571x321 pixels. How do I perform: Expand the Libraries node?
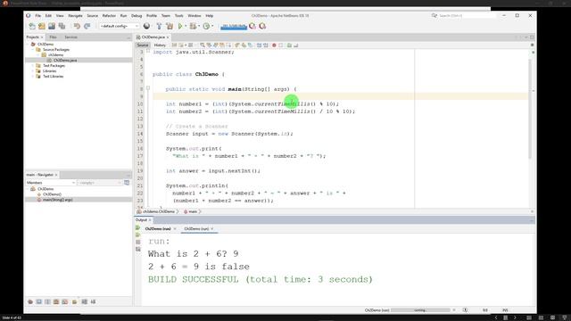33,71
